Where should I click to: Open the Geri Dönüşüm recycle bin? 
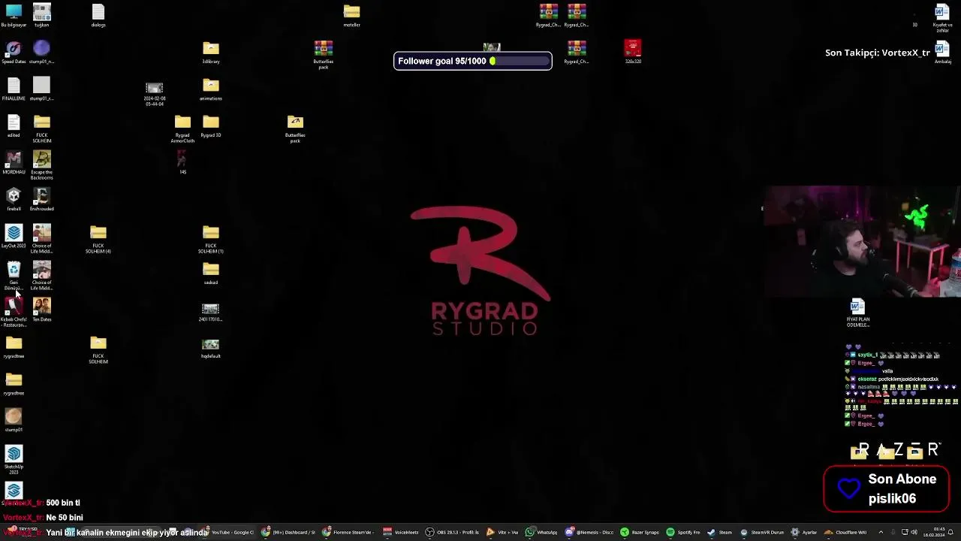(14, 275)
